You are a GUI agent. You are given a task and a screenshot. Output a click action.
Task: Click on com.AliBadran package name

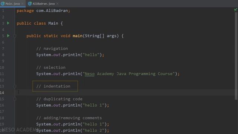pos(52,11)
